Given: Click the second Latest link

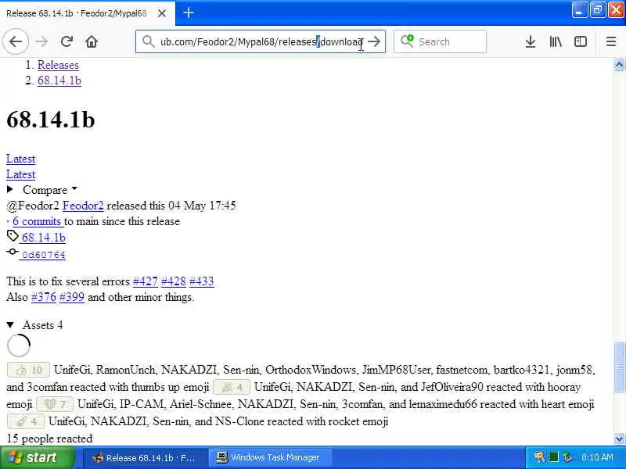Looking at the screenshot, I should point(21,174).
